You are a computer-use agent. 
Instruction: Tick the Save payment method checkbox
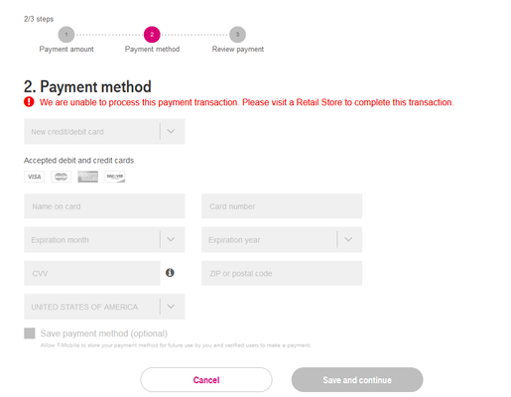[30, 333]
